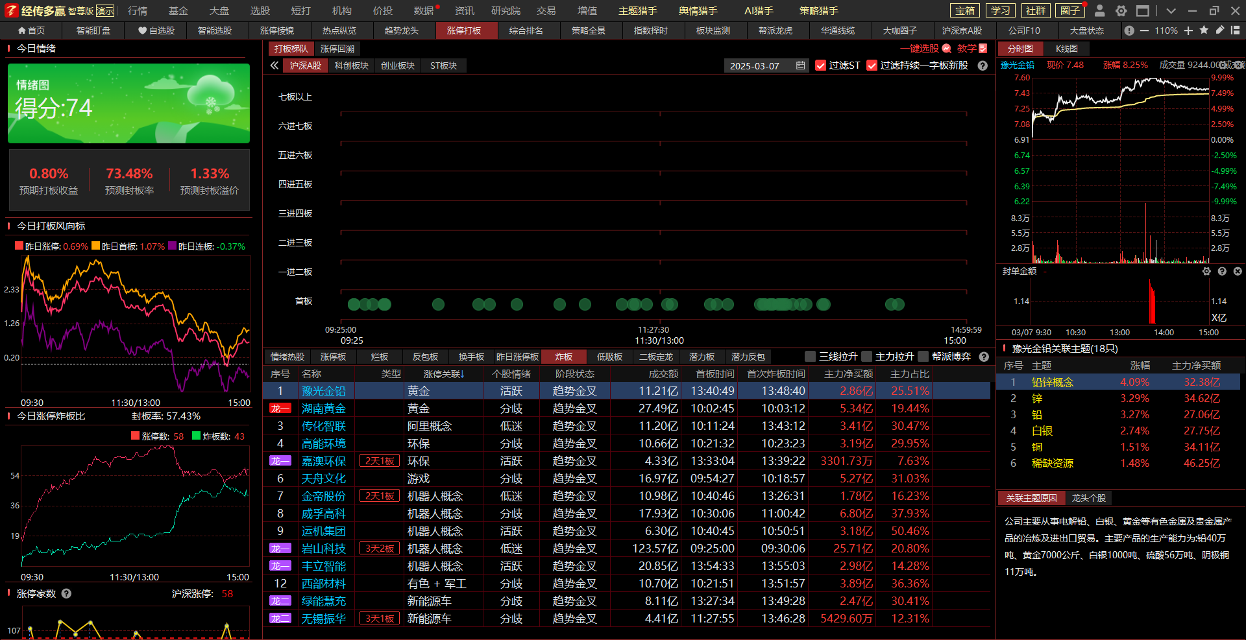
Task: Open the 烂板 list tab
Action: point(380,357)
